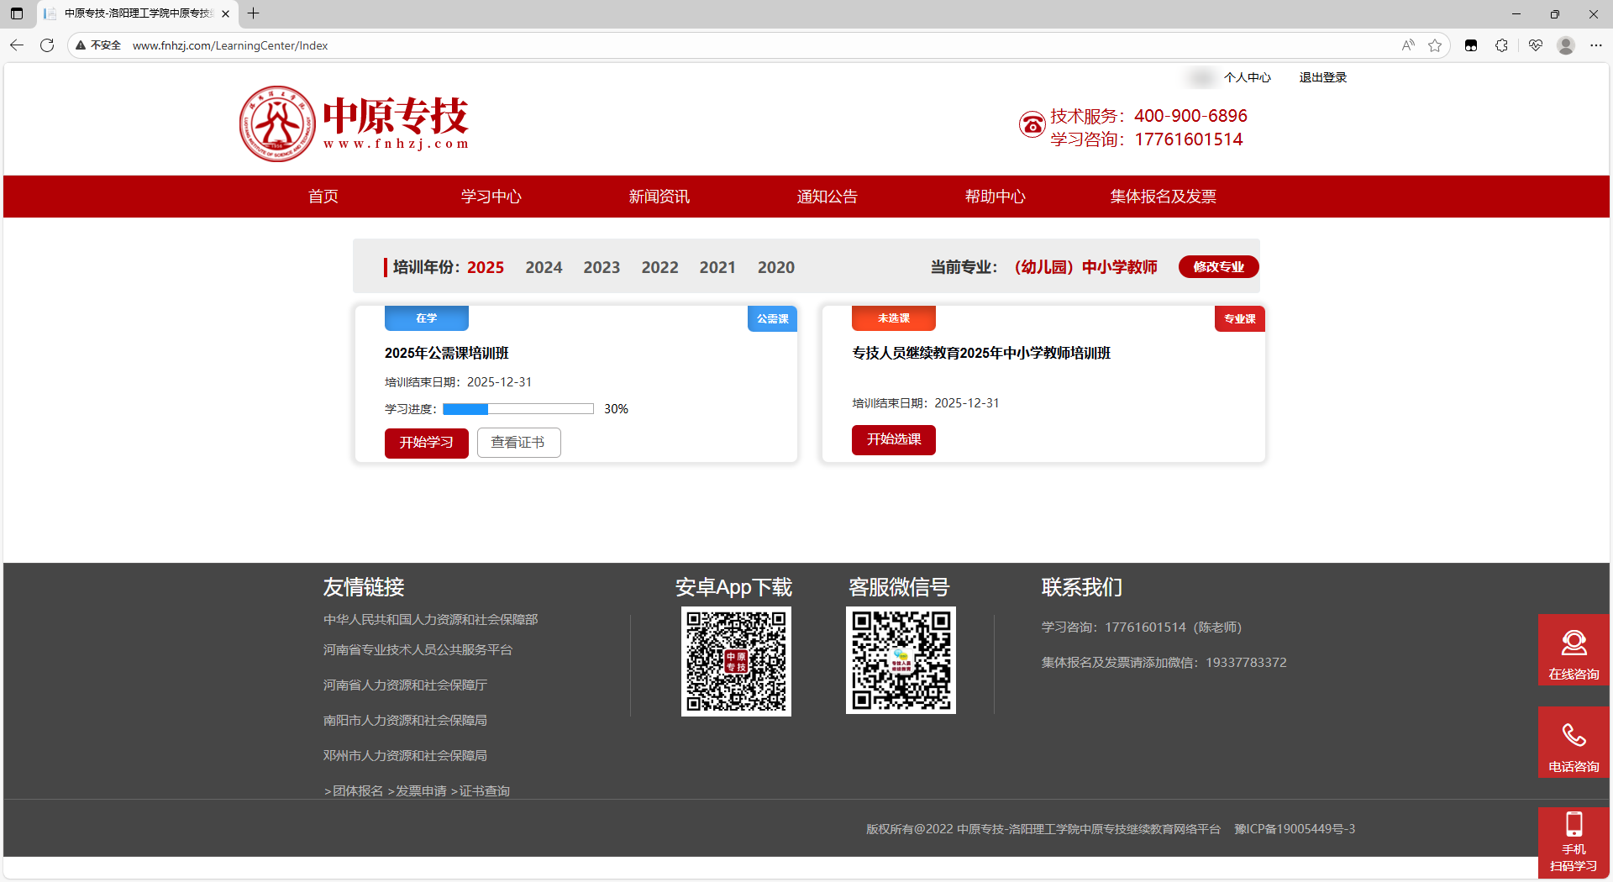The image size is (1613, 882).
Task: Open a new browser tab
Action: point(253,13)
